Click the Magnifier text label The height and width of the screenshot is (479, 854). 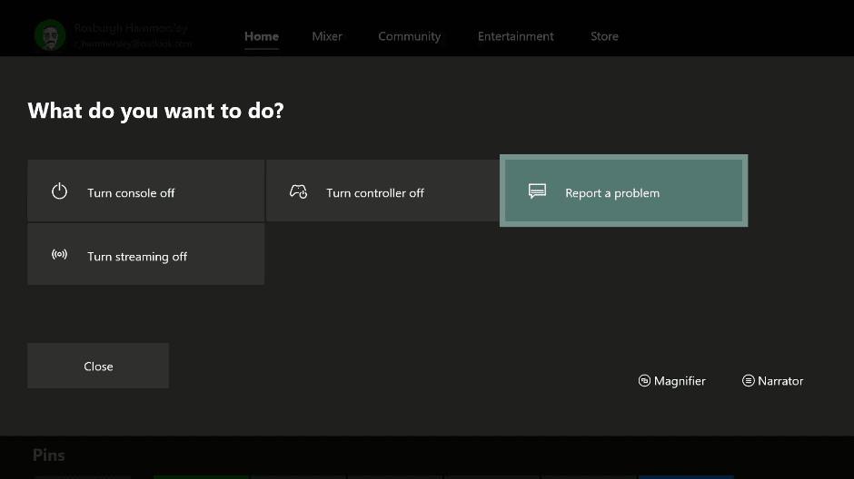(x=680, y=381)
